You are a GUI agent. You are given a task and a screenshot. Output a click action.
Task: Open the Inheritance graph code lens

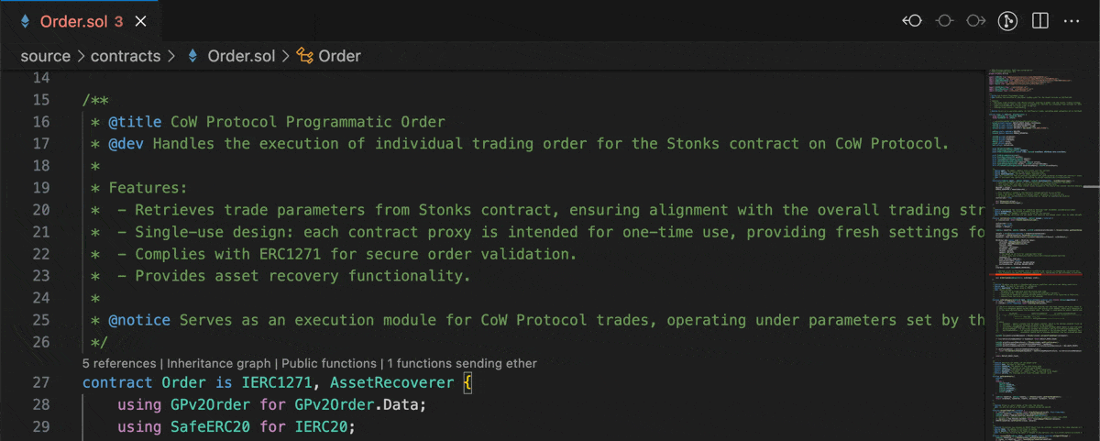point(218,363)
